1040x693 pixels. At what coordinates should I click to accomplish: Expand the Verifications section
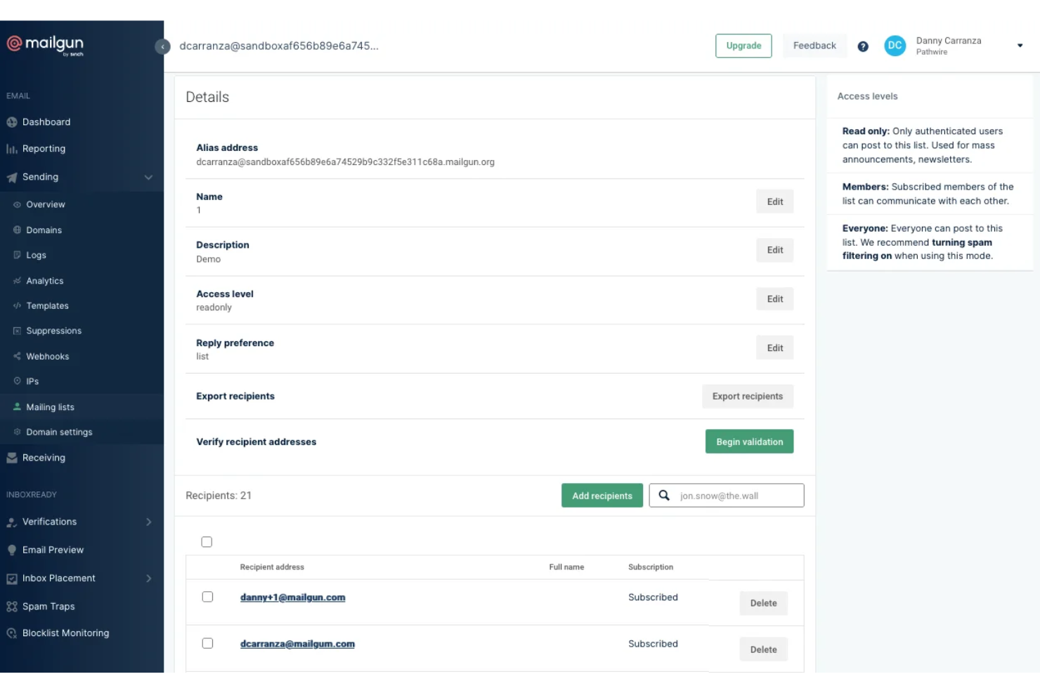[x=148, y=522]
